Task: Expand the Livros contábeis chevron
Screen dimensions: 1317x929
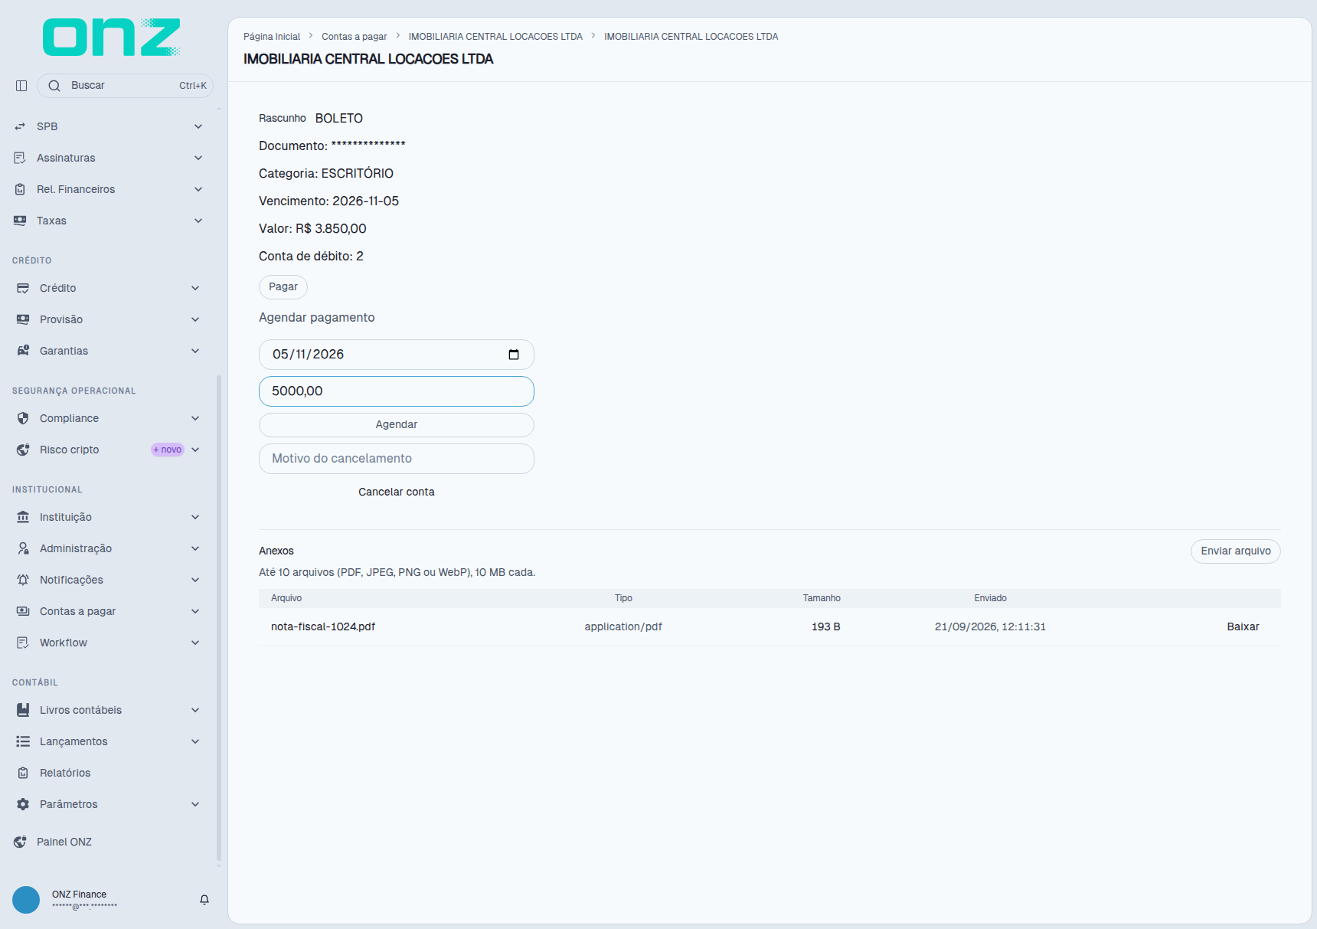Action: [x=195, y=710]
